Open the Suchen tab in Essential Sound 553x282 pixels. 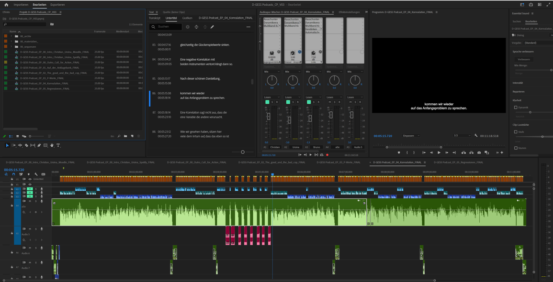click(516, 22)
